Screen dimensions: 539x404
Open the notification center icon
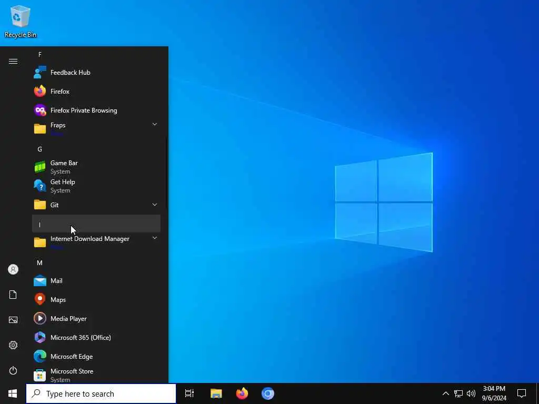coord(522,393)
